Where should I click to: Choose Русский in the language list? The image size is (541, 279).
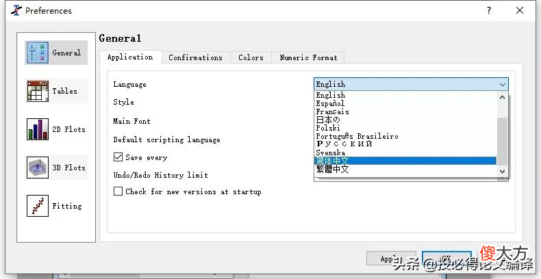tap(405, 144)
